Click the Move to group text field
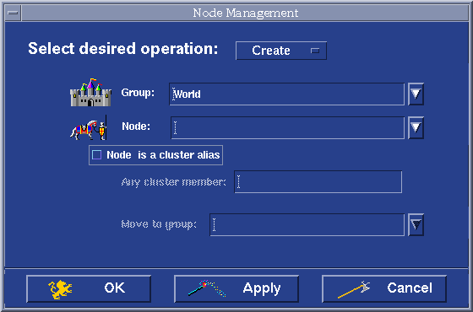The width and height of the screenshot is (473, 312). [x=307, y=225]
